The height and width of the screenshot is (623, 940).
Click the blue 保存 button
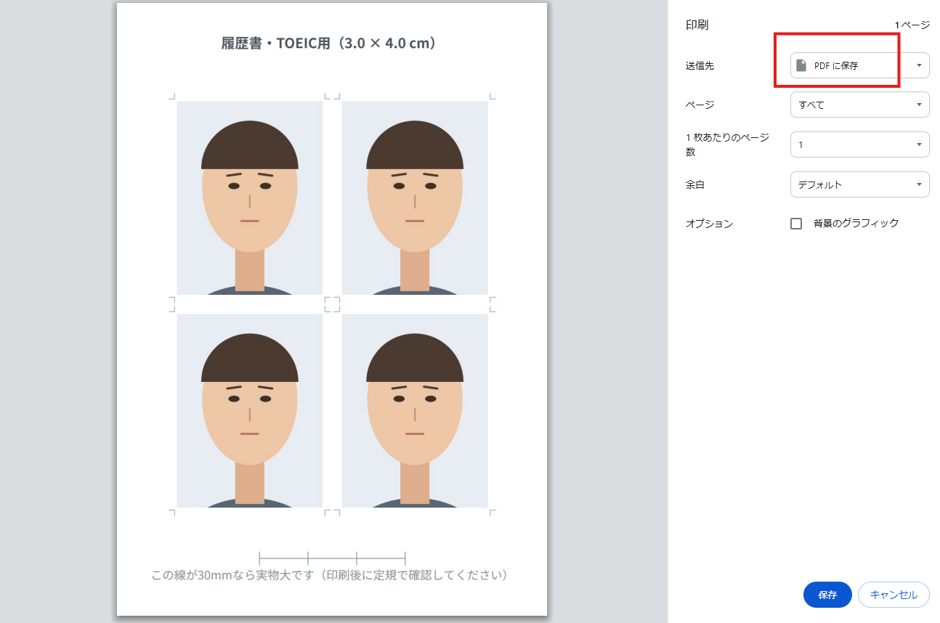coord(827,595)
